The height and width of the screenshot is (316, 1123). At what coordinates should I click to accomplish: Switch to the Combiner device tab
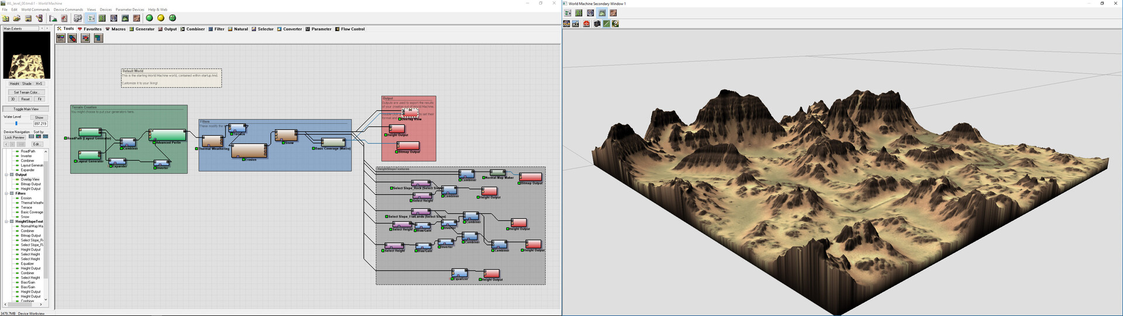[x=192, y=29]
